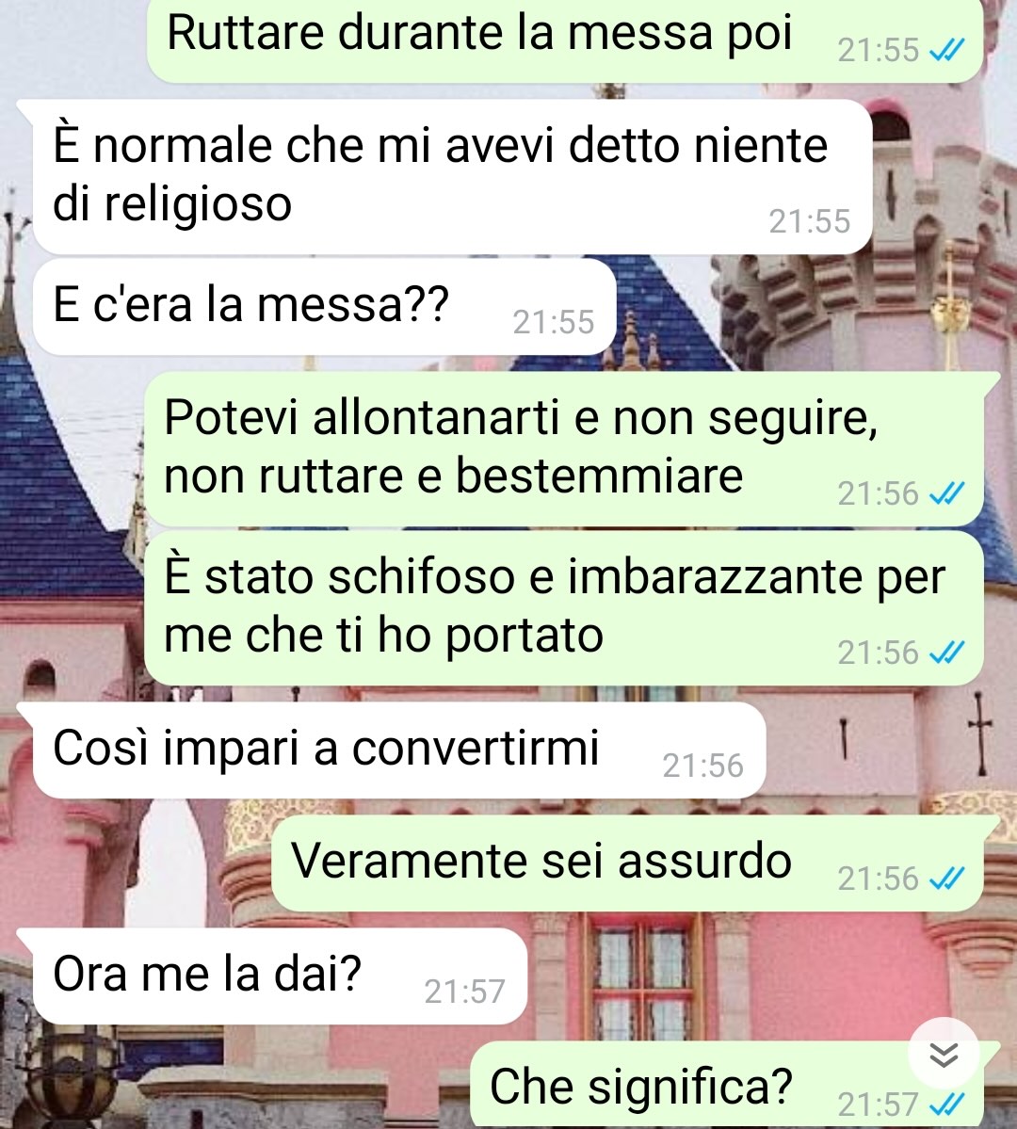
Task: Tap the scroll-to-bottom double chevron button
Action: (x=944, y=1054)
